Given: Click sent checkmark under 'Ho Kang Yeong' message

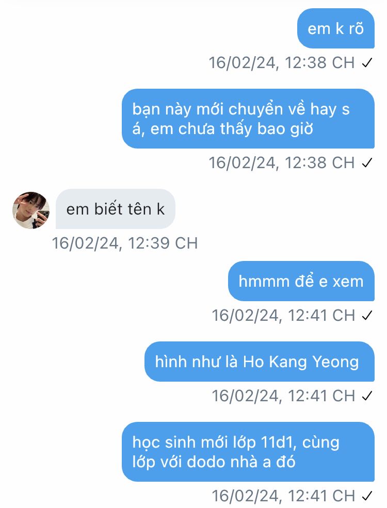Looking at the screenshot, I should [x=367, y=396].
